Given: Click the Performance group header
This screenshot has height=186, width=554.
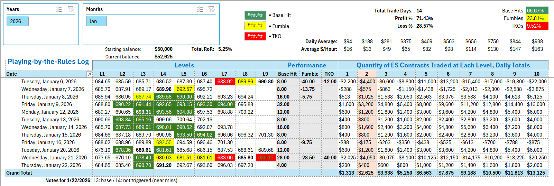Looking at the screenshot, I should point(307,65).
